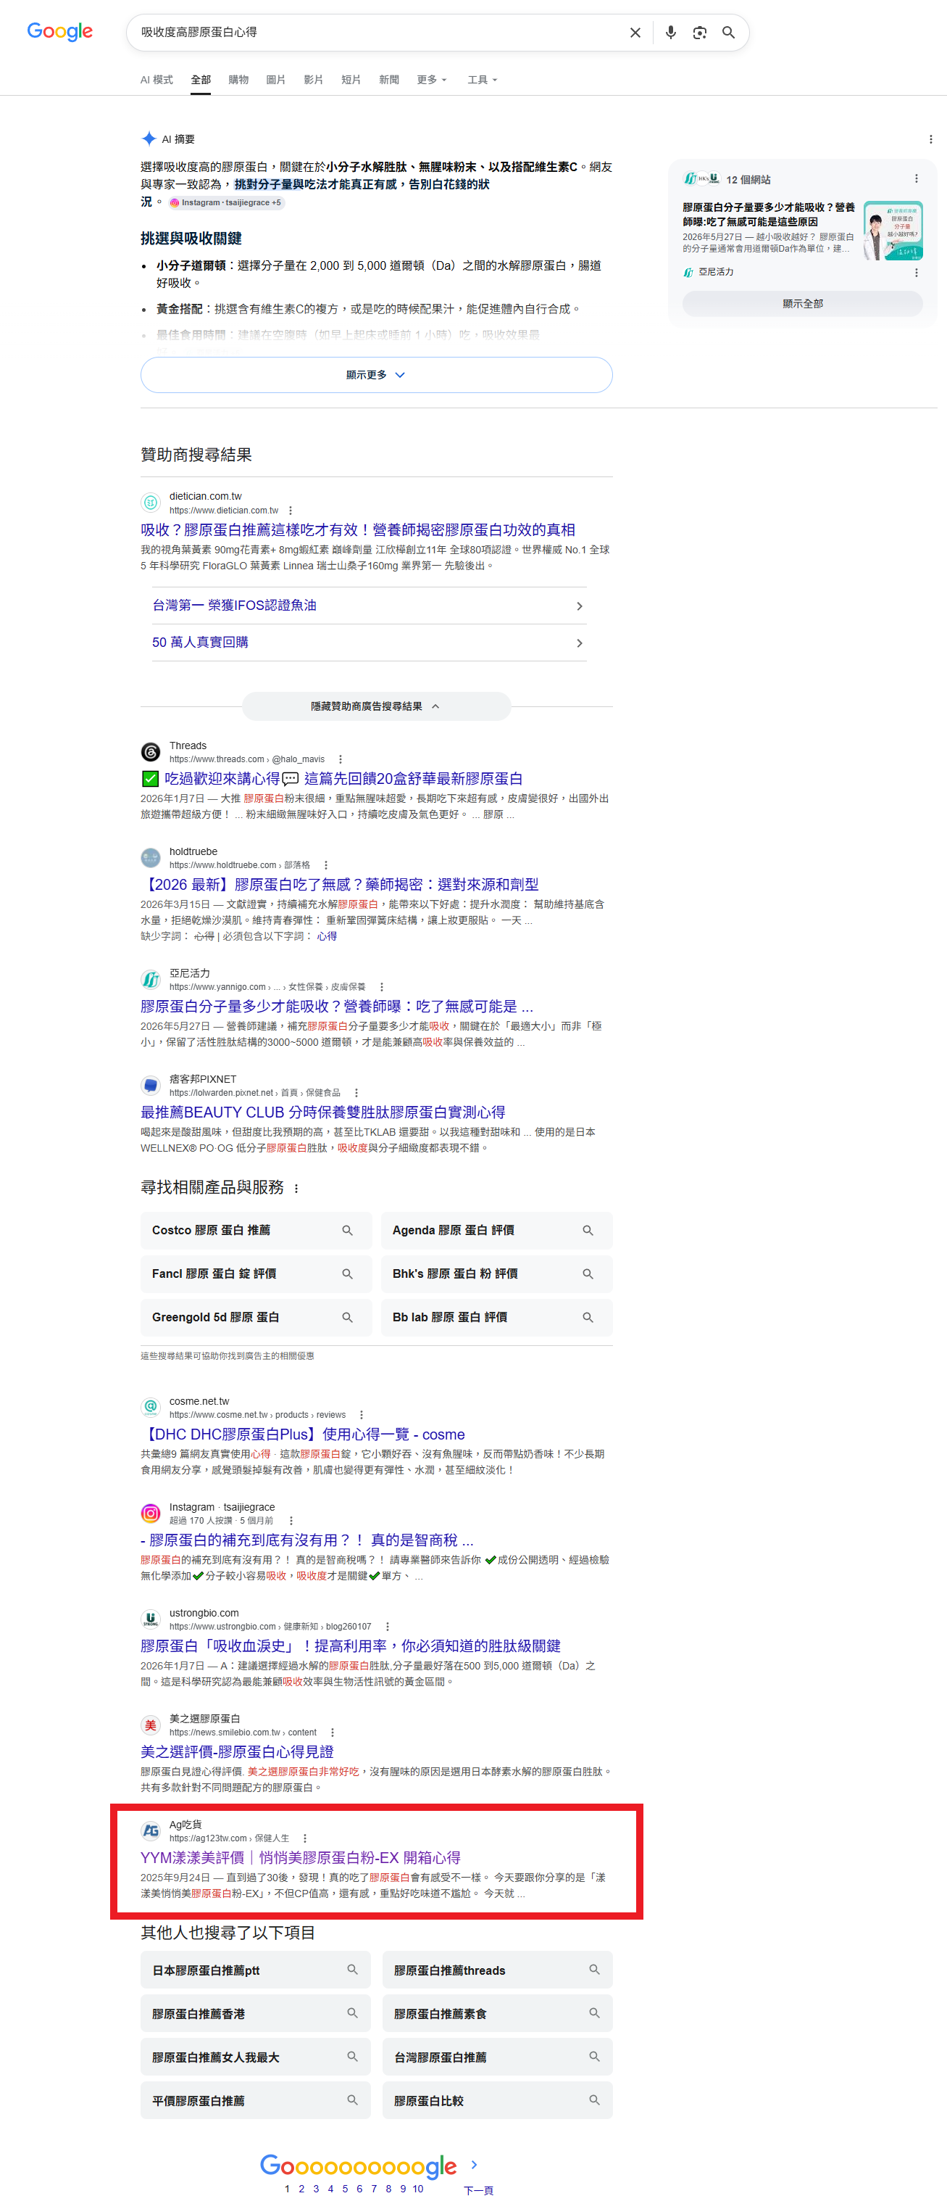Collapse ads with 隱藏贊助商廣告搜尋結果

pos(376,706)
